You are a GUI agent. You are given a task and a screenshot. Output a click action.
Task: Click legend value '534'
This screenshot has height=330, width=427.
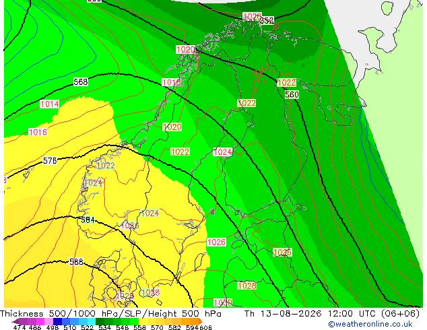[105, 327]
